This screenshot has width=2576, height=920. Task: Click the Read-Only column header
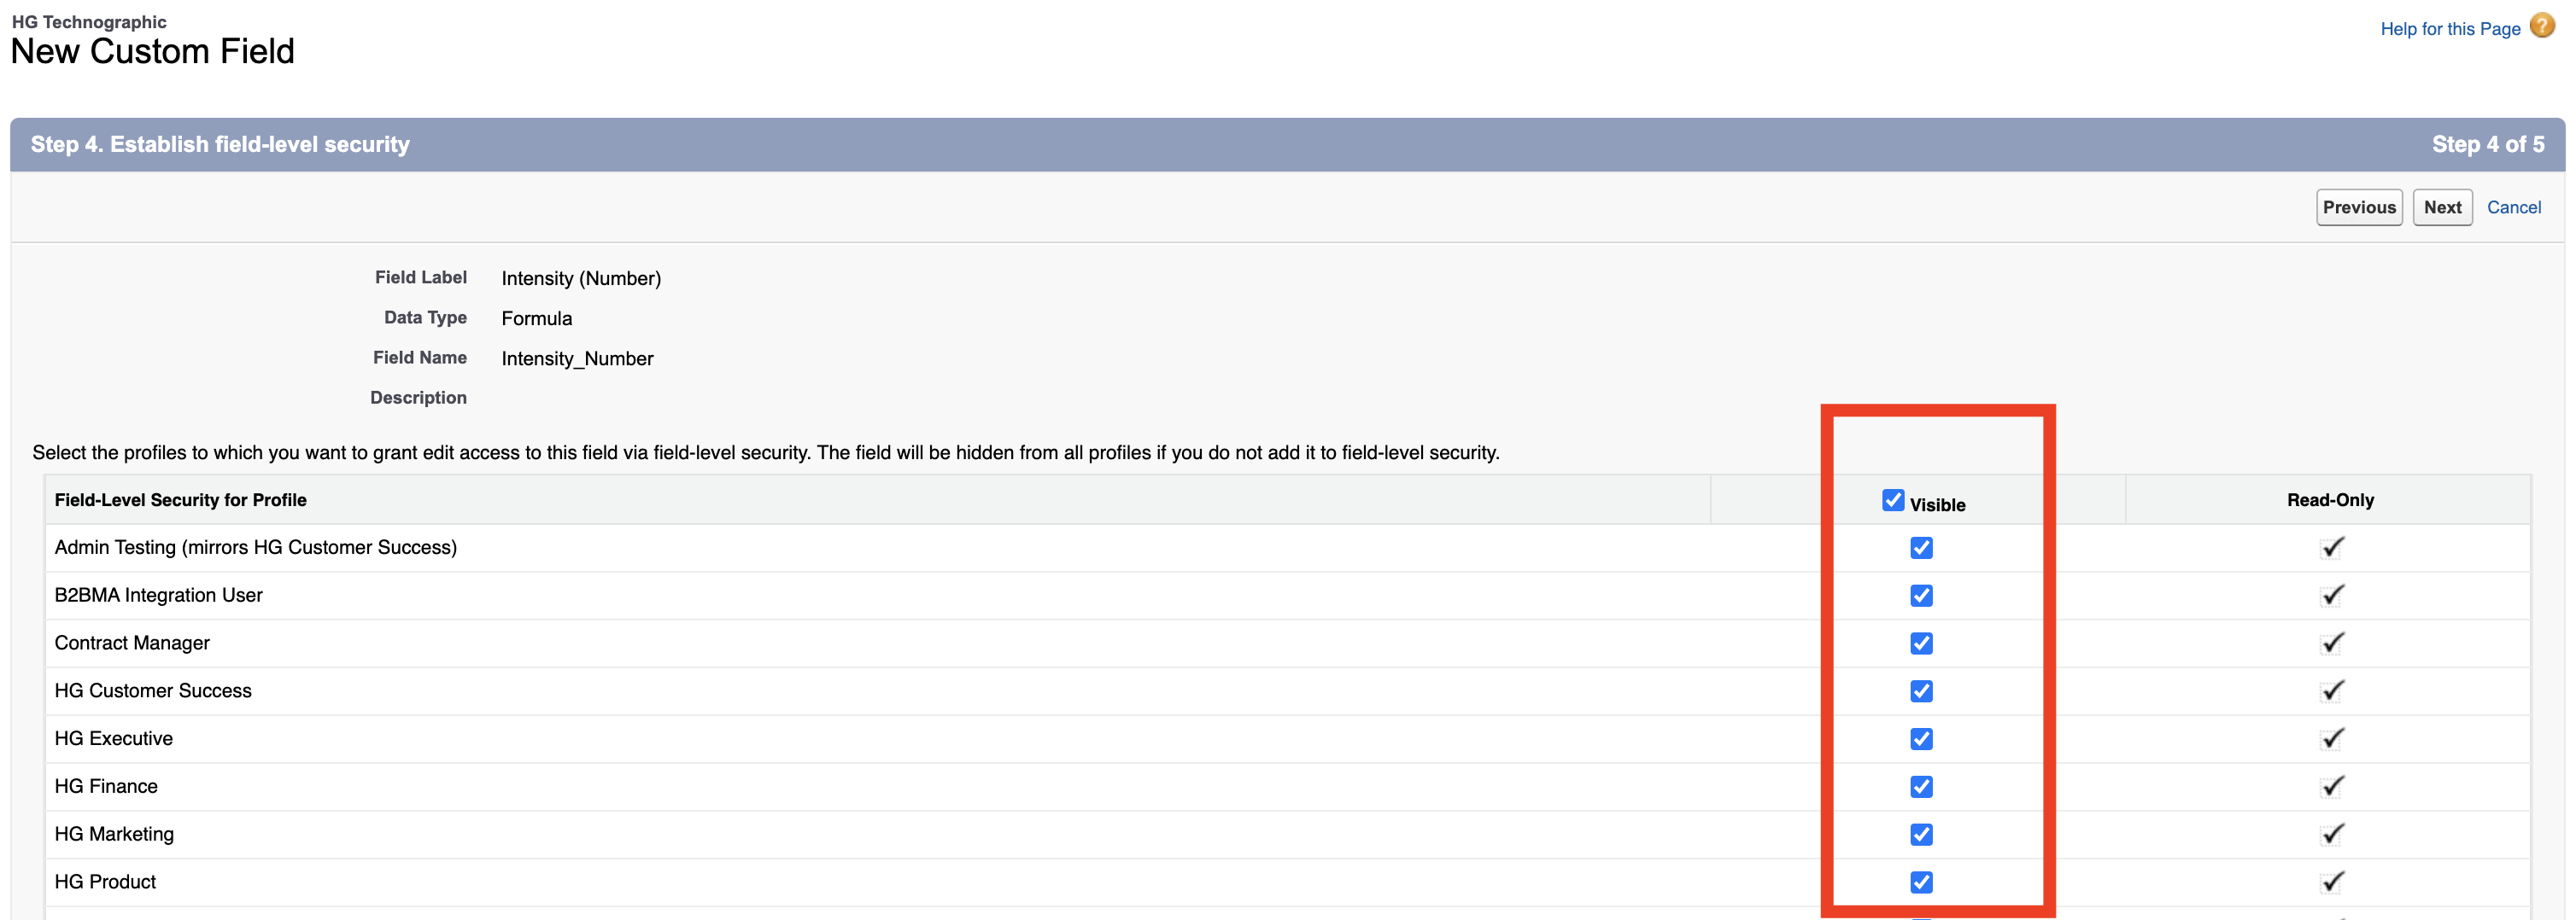coord(2330,500)
